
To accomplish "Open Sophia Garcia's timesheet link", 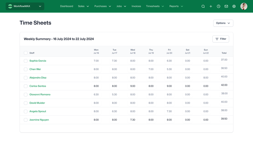I will point(38,61).
